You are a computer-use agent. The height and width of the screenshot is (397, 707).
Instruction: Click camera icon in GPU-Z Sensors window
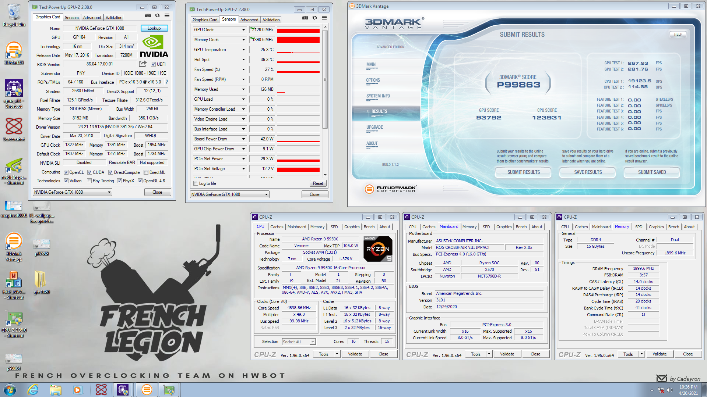tap(305, 18)
